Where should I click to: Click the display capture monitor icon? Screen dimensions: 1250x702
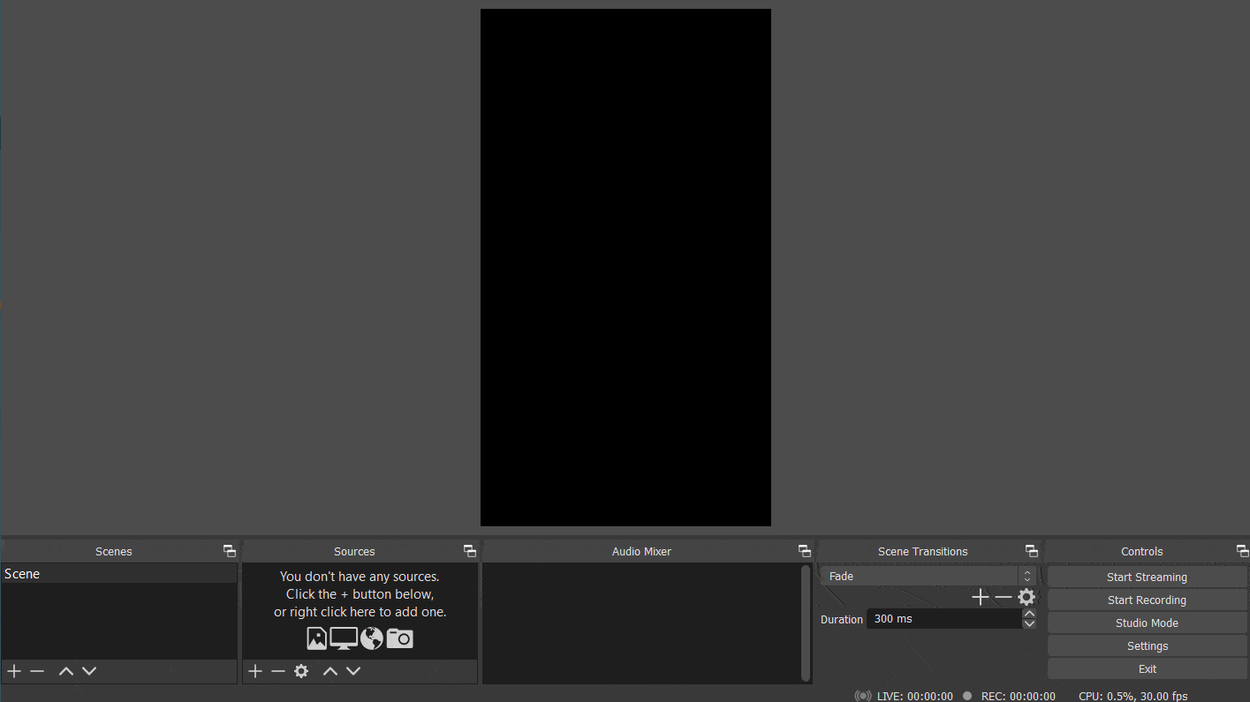pyautogui.click(x=344, y=638)
